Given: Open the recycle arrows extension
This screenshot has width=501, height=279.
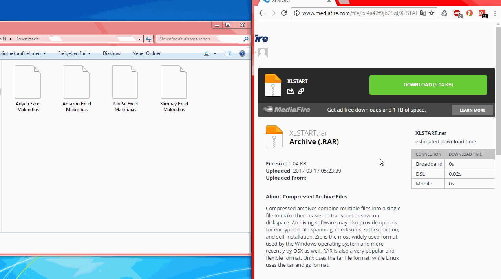Looking at the screenshot, I should point(444,13).
